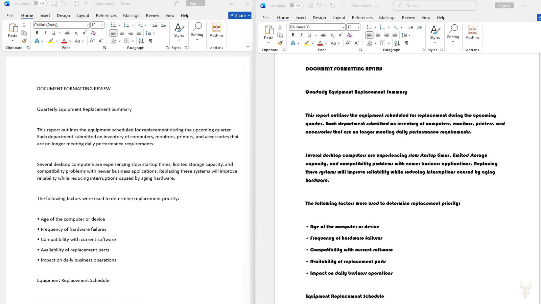541x304 pixels.
Task: Copy selection in Document2 window
Action: click(24, 33)
